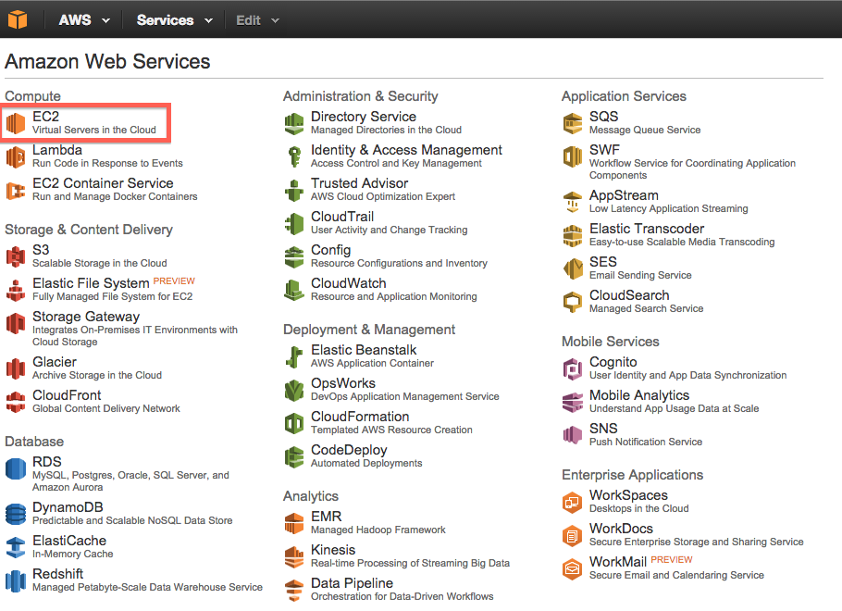The image size is (842, 611).
Task: Open Identity & Access Management link
Action: 406,150
